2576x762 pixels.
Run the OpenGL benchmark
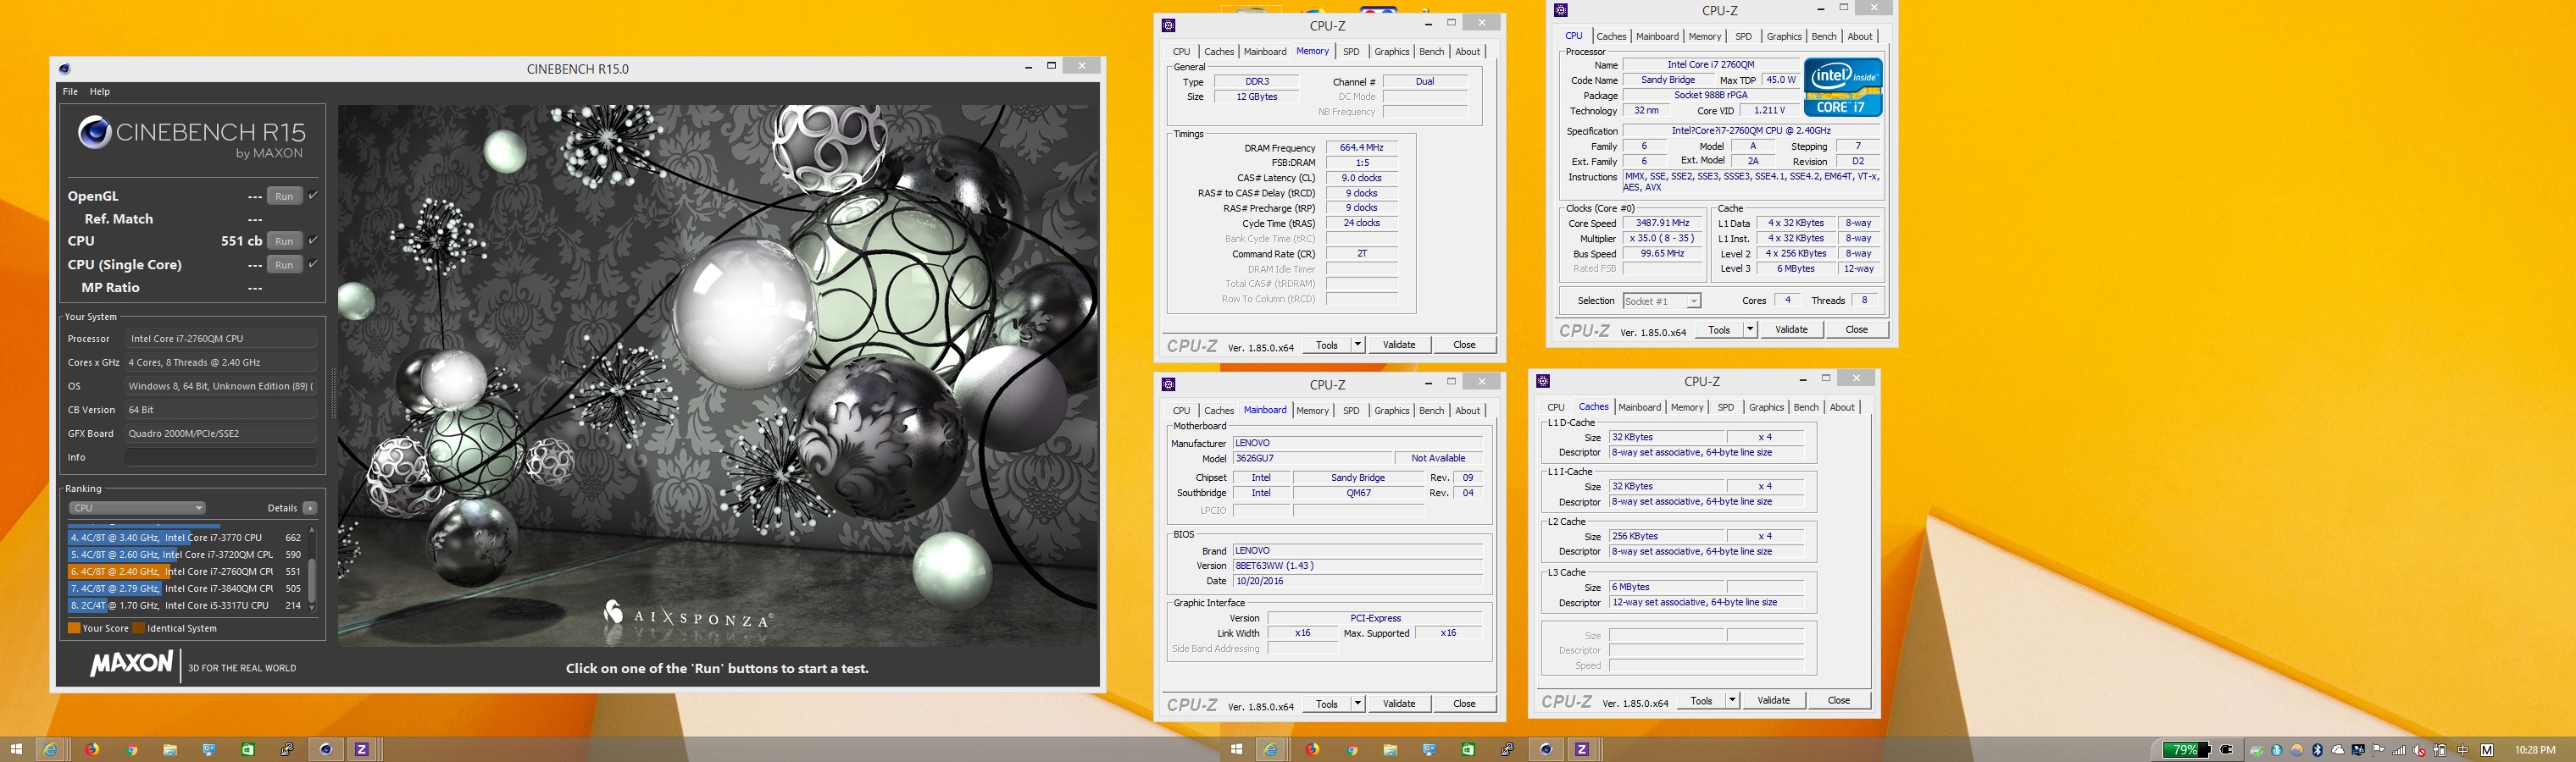285,196
